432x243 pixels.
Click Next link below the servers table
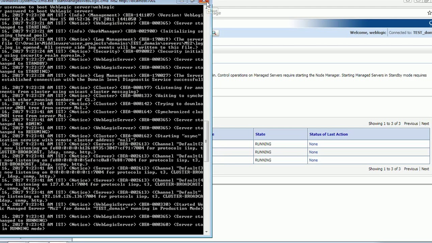(x=425, y=169)
